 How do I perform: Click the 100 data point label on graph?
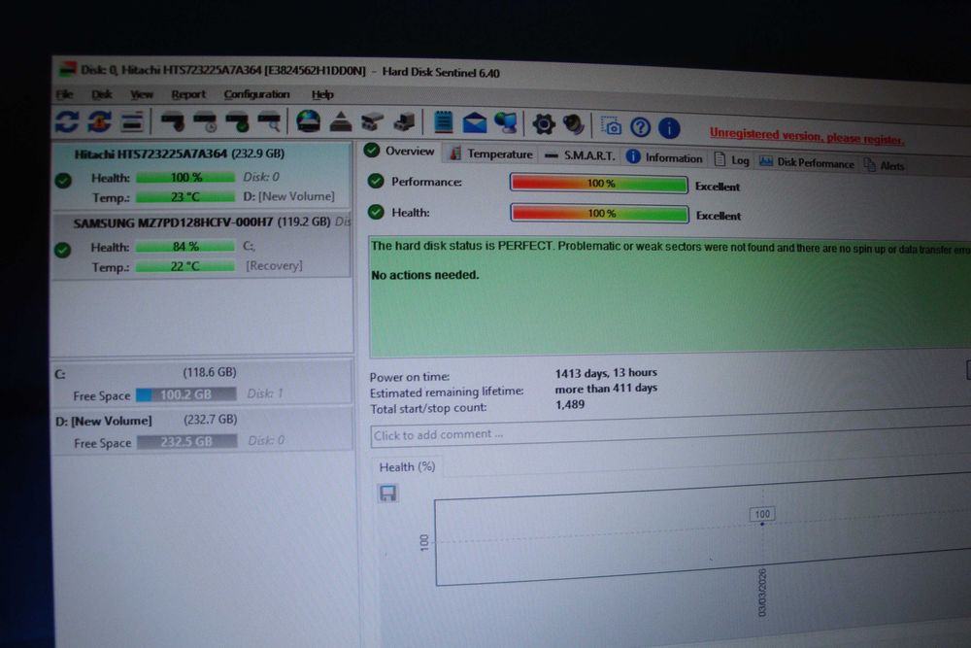tap(762, 514)
